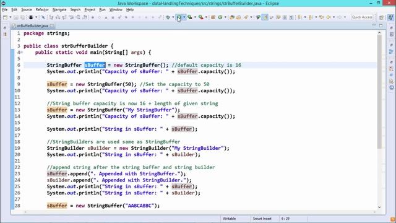The image size is (396, 223).
Task: Open the Navigate menu
Action: pos(59,10)
